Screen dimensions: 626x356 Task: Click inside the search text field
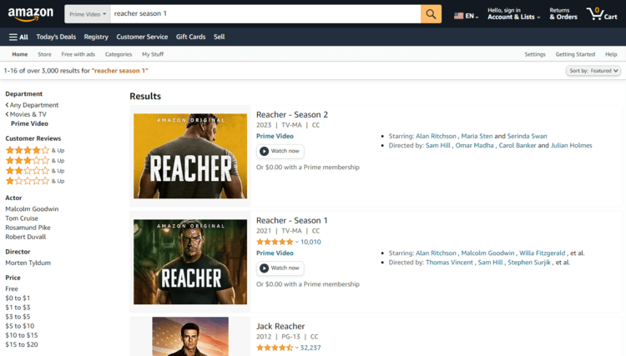(x=265, y=14)
